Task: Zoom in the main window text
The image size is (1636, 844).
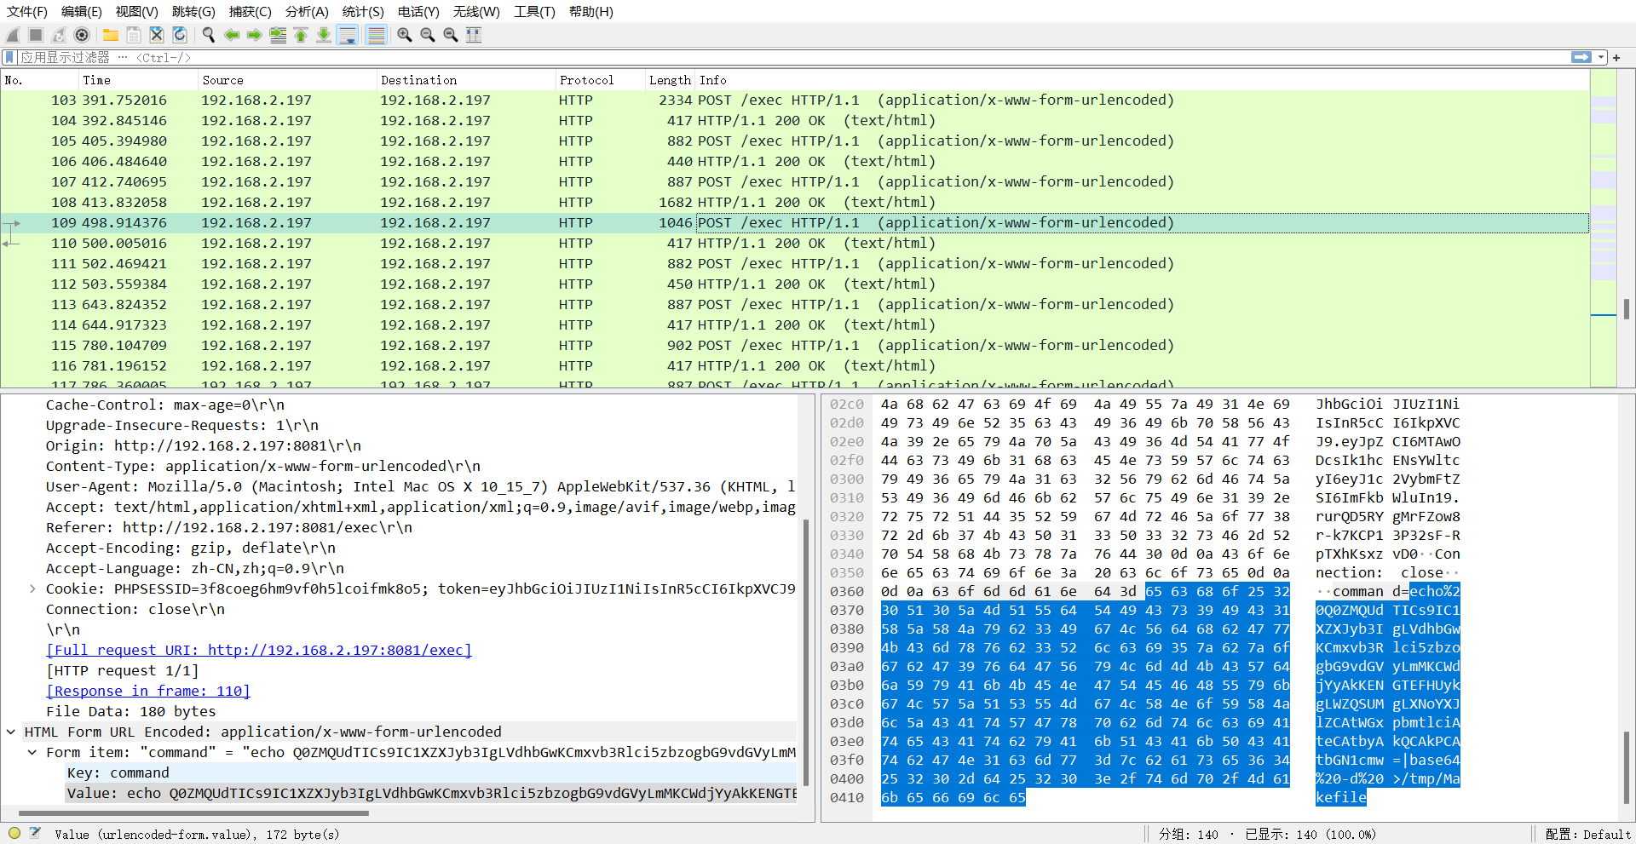Action: point(405,35)
